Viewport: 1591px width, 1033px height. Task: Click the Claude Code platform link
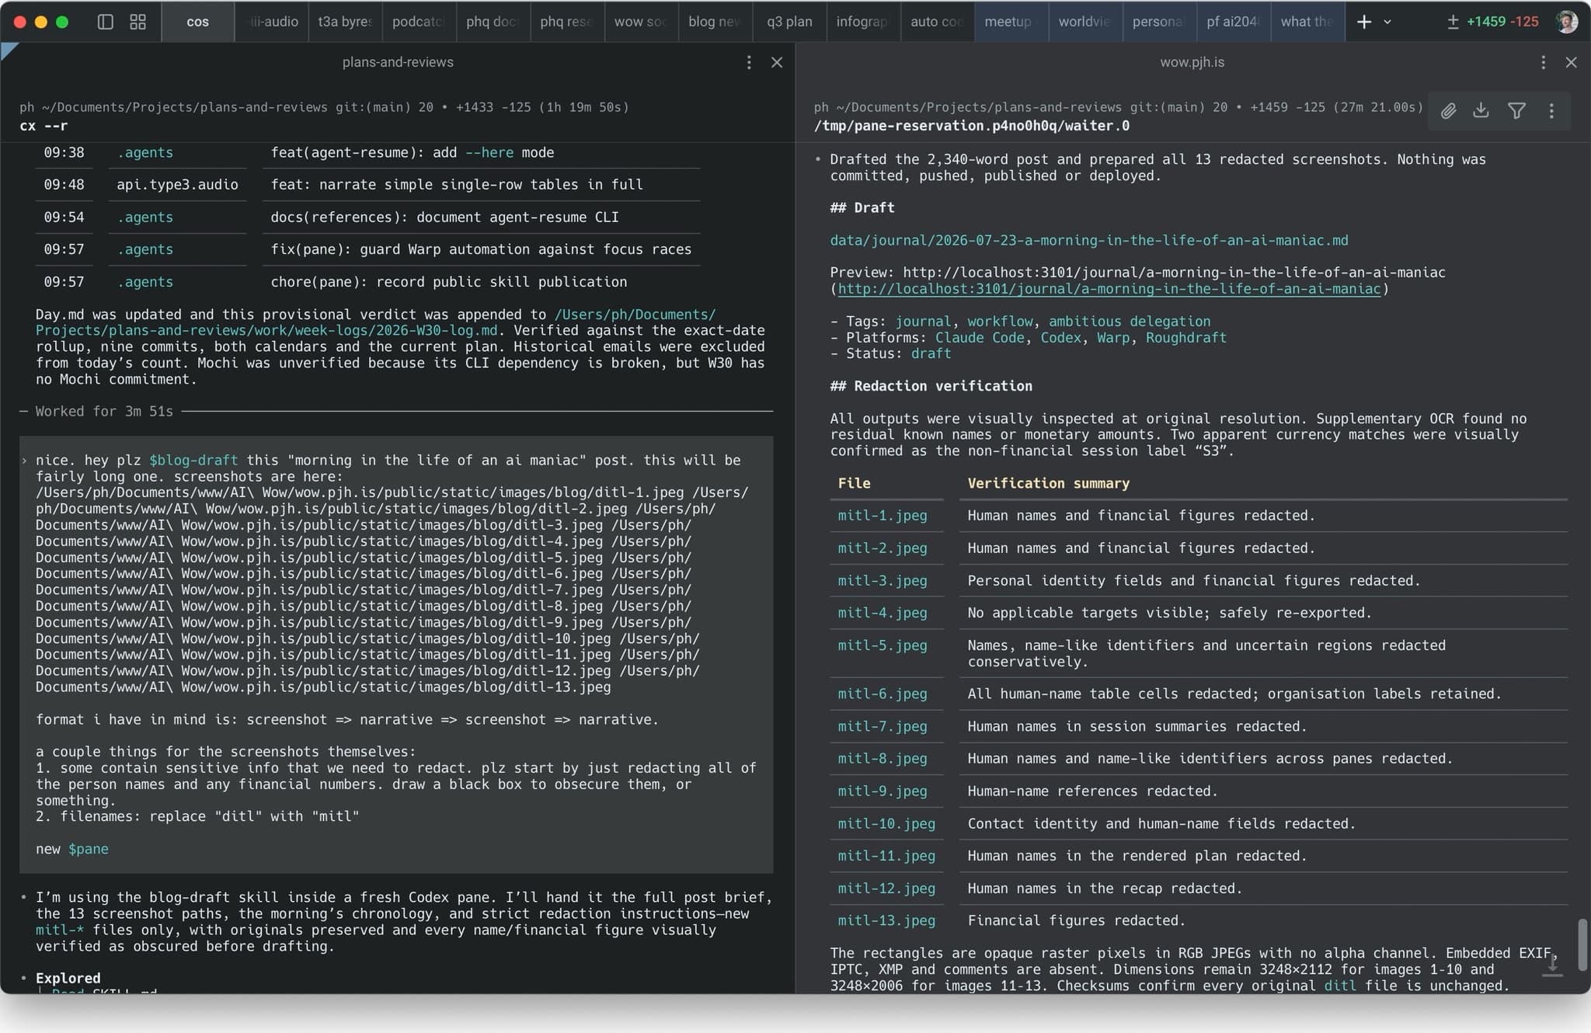click(980, 337)
